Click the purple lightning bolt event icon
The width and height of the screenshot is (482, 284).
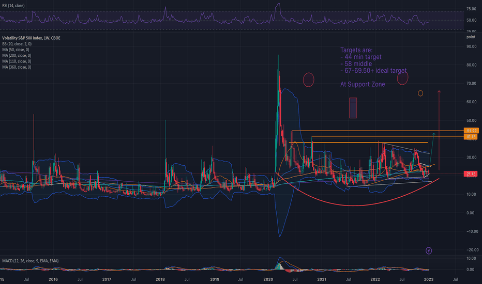click(x=429, y=251)
